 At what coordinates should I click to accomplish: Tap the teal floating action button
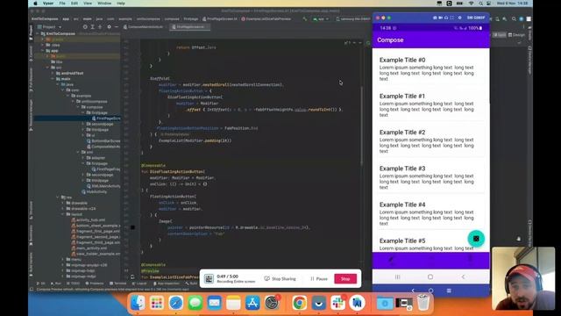476,239
